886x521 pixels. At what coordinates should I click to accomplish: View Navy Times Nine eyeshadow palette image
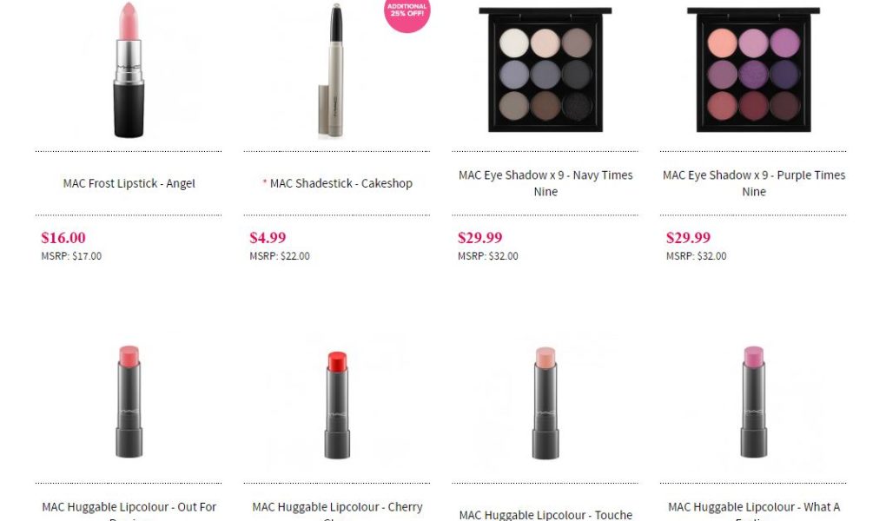(x=545, y=69)
